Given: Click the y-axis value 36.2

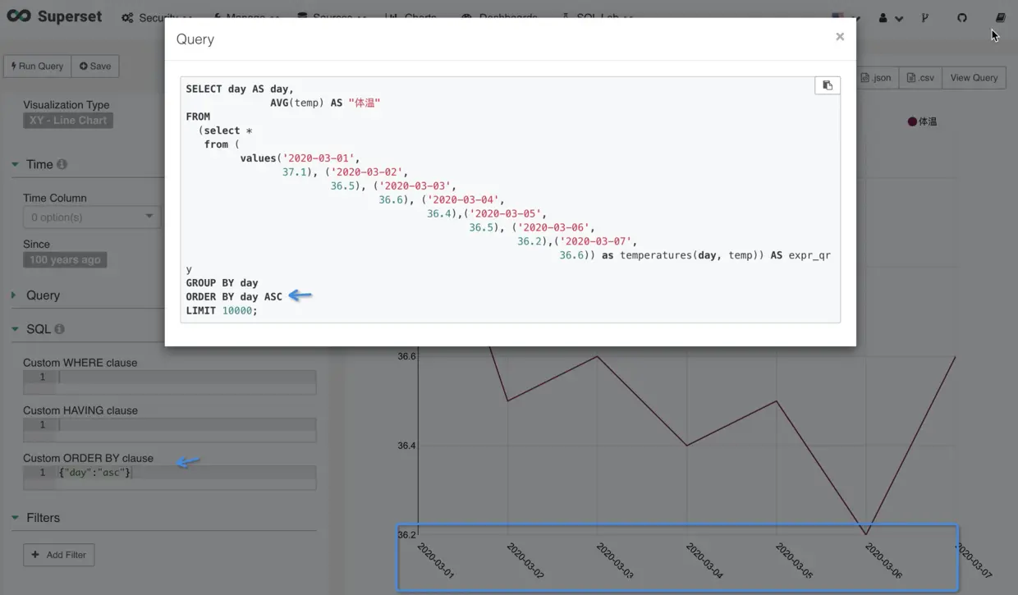Looking at the screenshot, I should click(406, 534).
